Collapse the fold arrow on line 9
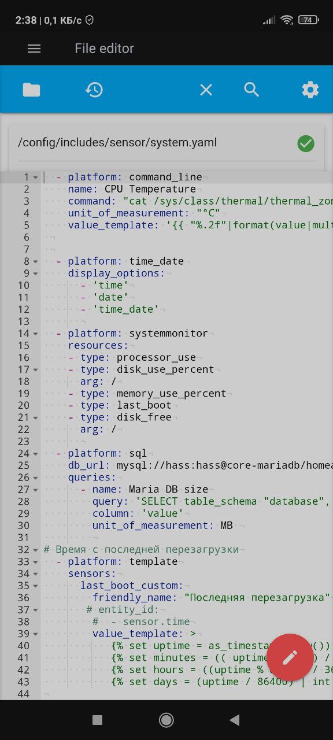 35,273
